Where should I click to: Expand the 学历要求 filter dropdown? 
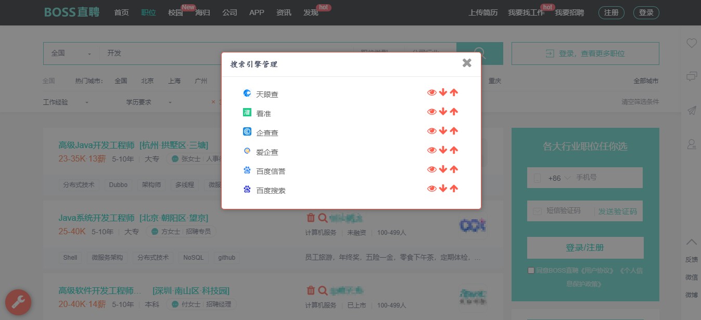(149, 102)
